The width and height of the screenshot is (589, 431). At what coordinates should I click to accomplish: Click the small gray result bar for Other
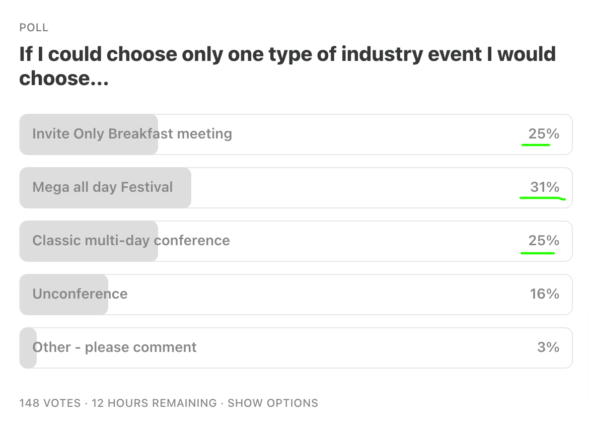[28, 347]
